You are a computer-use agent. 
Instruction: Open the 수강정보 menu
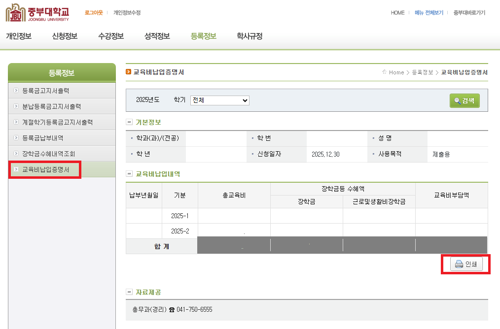point(111,36)
